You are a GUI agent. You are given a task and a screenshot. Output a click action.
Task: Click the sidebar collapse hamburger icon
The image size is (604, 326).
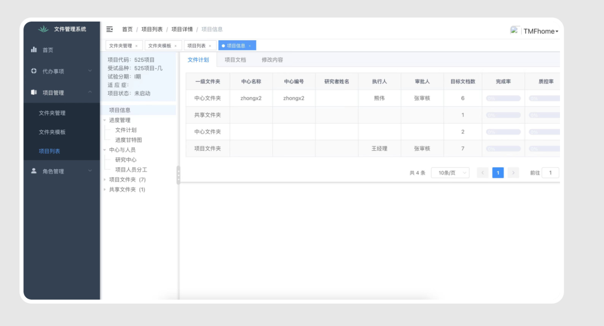(109, 29)
